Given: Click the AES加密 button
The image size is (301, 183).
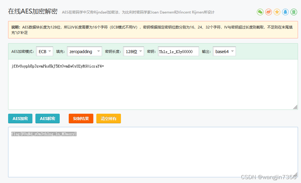Looking at the screenshot, I should tap(20, 118).
